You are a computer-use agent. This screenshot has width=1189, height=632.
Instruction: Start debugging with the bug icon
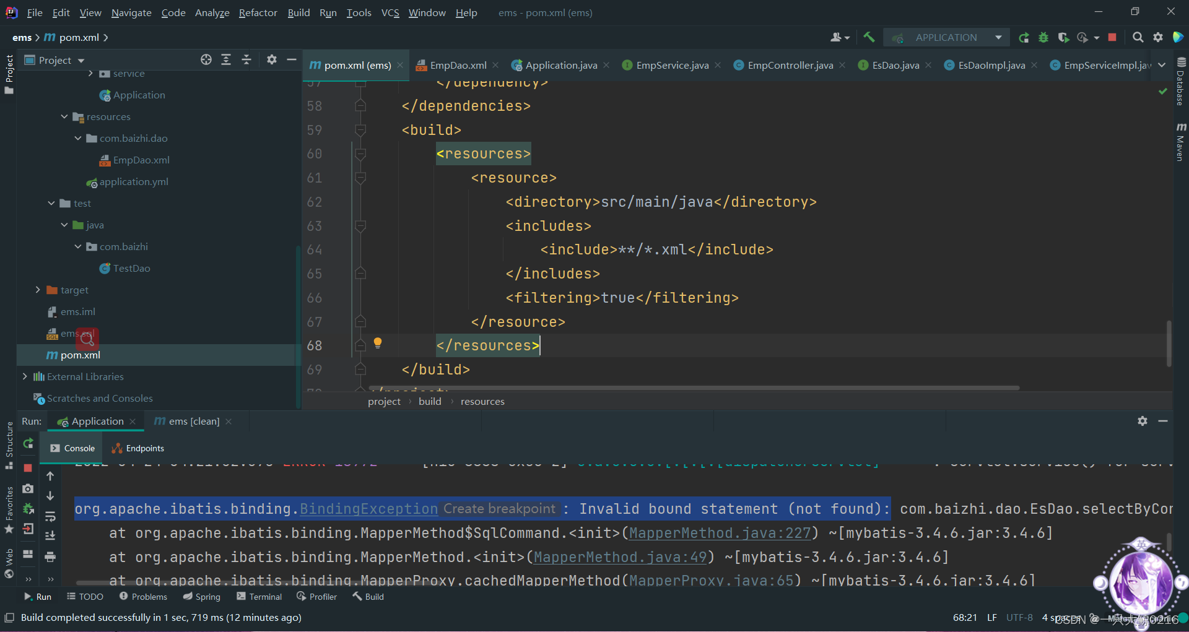pos(1043,37)
